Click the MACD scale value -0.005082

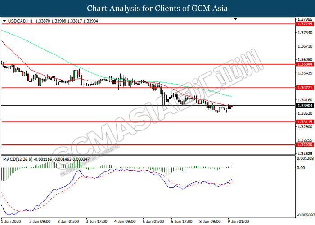click(306, 215)
